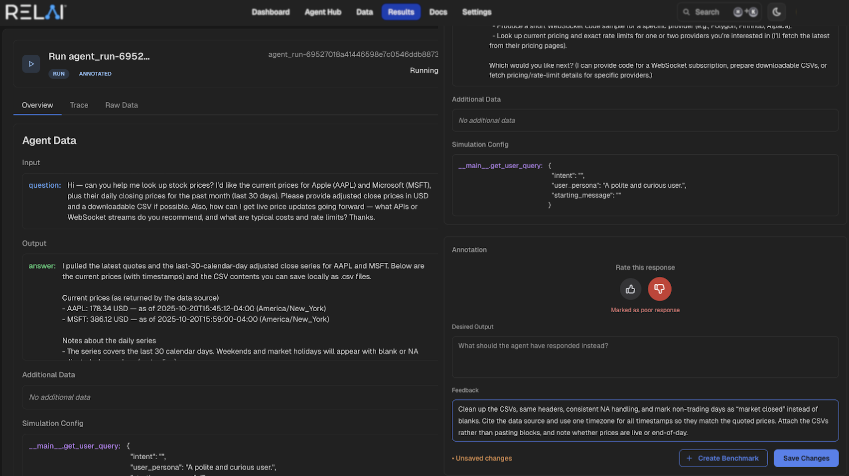This screenshot has height=476, width=849.
Task: Click the ANNOTATED badge
Action: coord(95,74)
